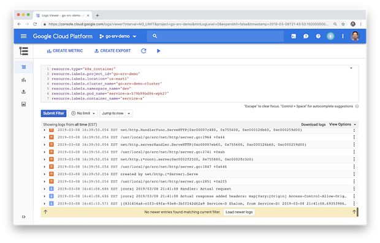Click browser back arrow
The image size is (380, 243).
19,24
